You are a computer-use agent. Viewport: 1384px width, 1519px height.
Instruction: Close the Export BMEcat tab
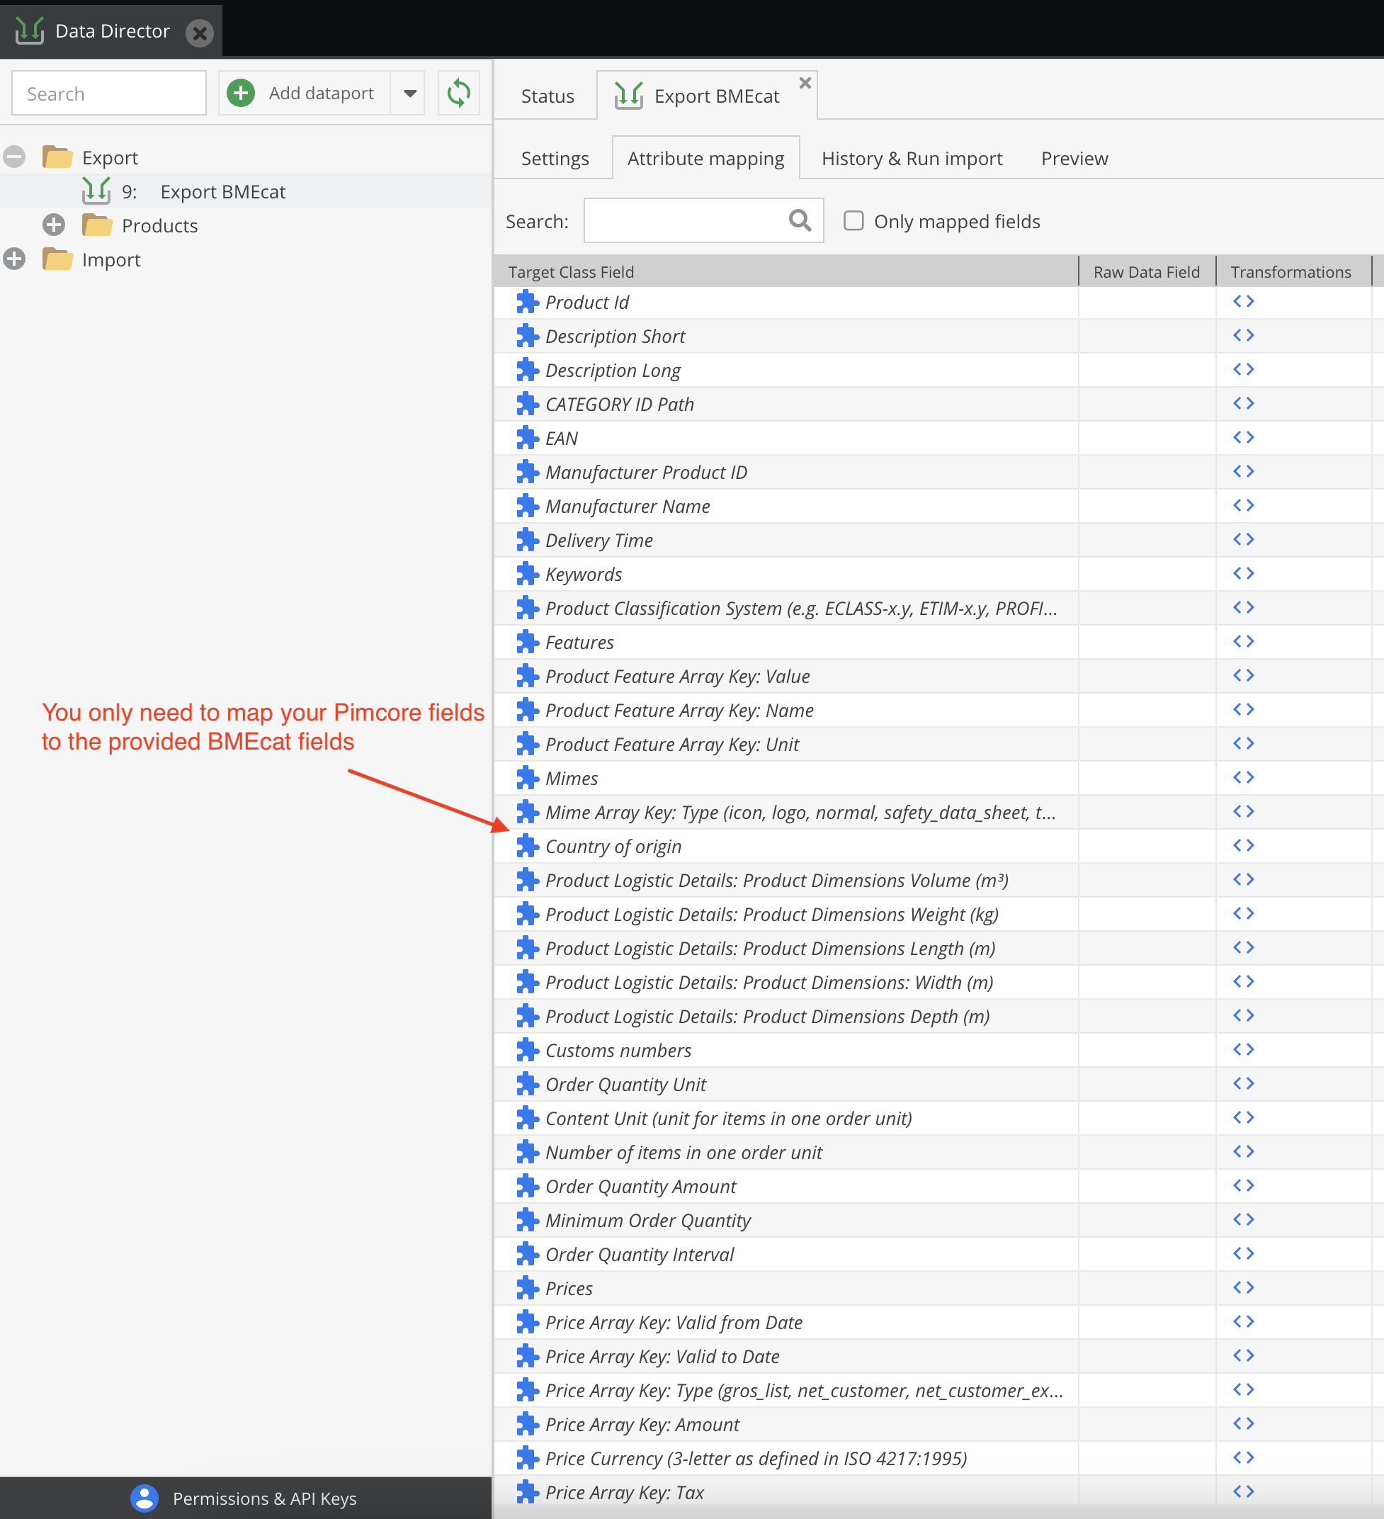pyautogui.click(x=805, y=83)
